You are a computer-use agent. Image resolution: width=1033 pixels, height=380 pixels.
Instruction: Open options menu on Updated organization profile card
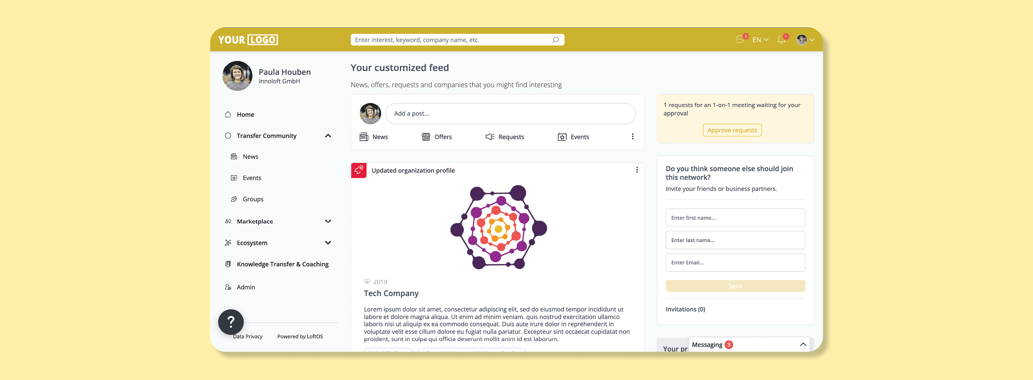637,170
